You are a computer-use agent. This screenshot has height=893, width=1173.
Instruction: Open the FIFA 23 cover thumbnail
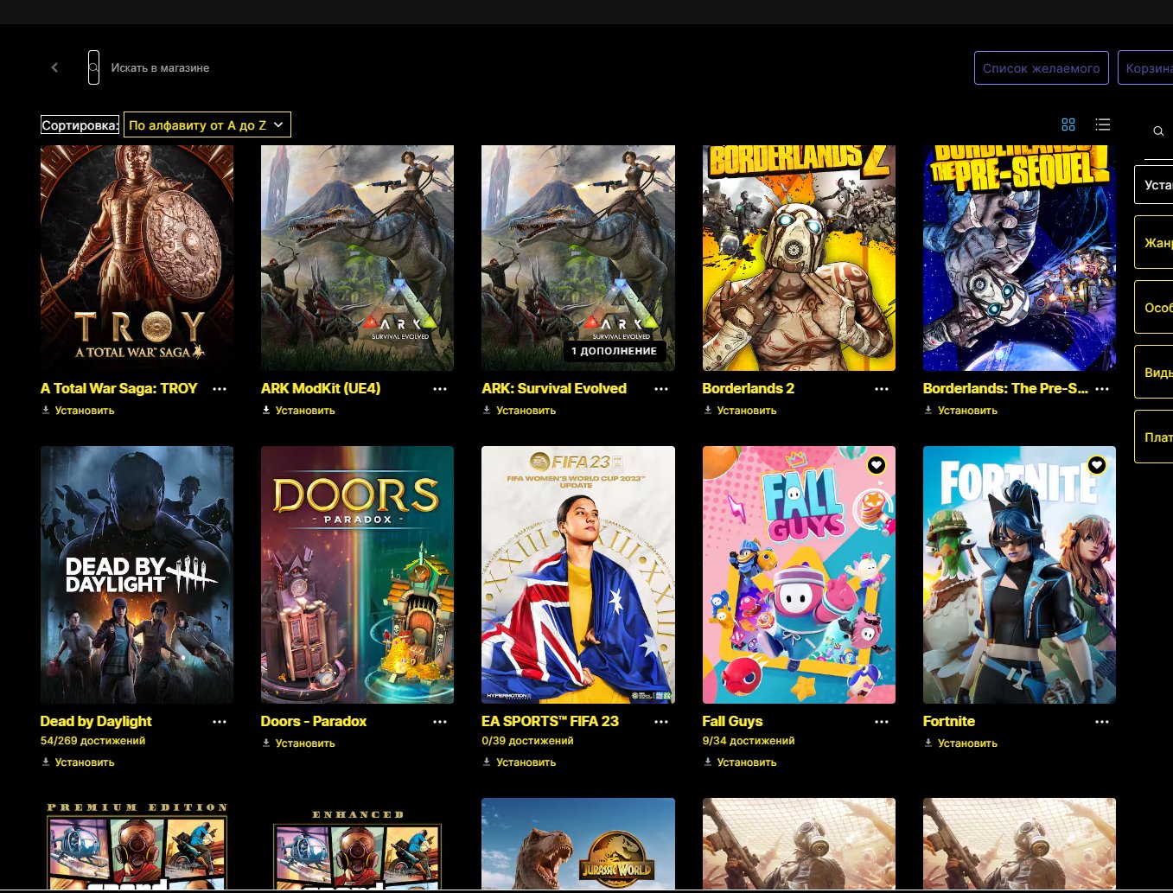tap(578, 575)
